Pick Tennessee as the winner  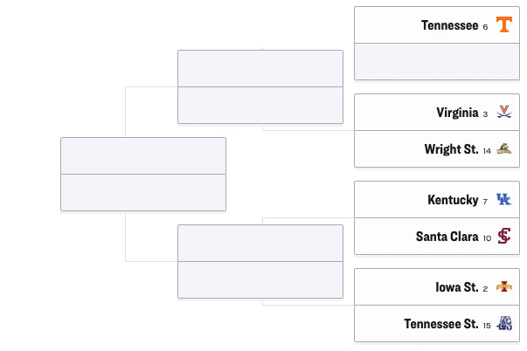448,25
